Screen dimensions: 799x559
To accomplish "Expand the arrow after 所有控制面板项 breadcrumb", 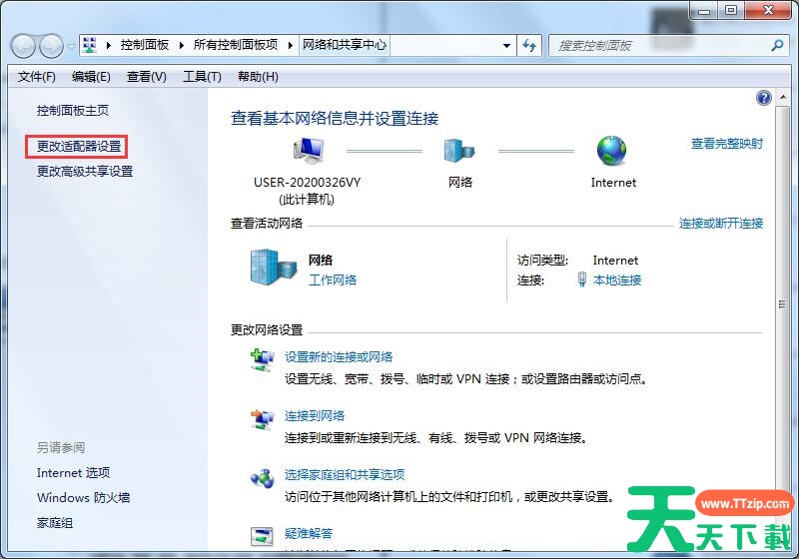I will pos(290,45).
